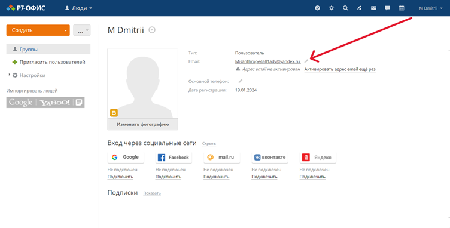
Task: Open the M Dmitrii account menu
Action: [x=430, y=8]
